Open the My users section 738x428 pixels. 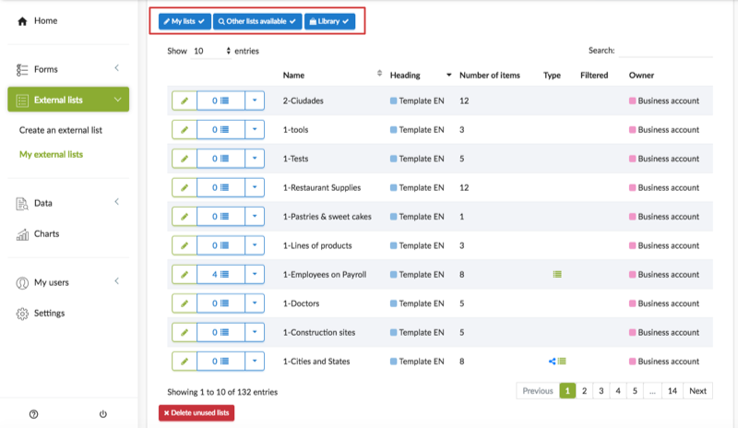pyautogui.click(x=52, y=282)
